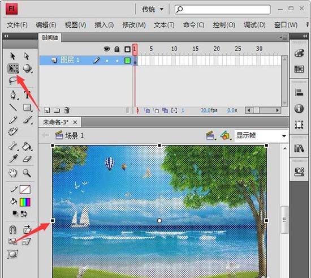Toggle visibility dot of 图层 1

coord(107,61)
